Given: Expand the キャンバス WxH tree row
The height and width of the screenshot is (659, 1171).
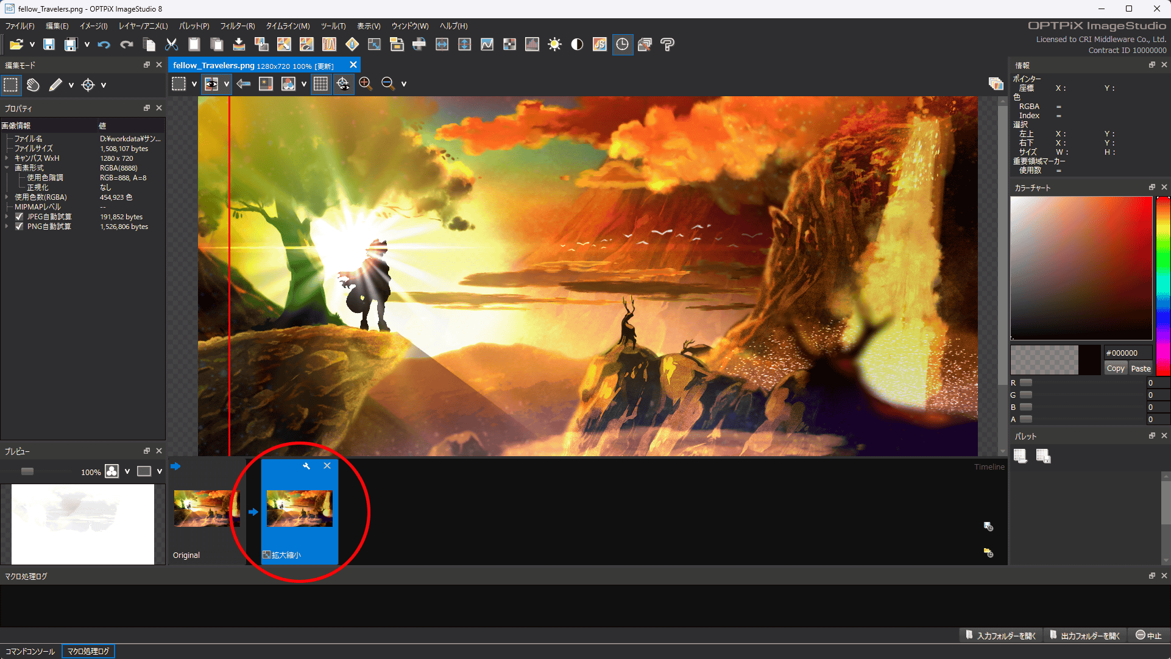Looking at the screenshot, I should pos(7,158).
